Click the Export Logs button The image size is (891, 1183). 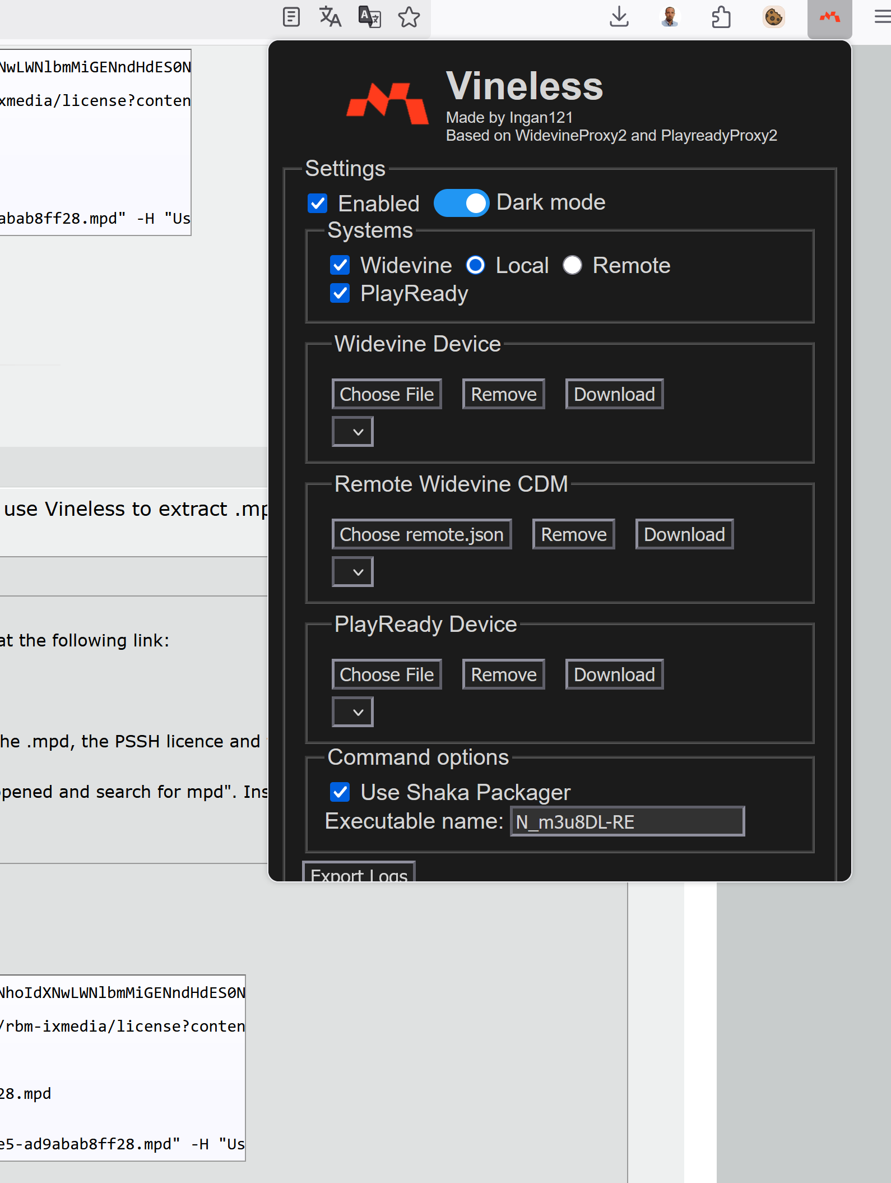click(359, 872)
